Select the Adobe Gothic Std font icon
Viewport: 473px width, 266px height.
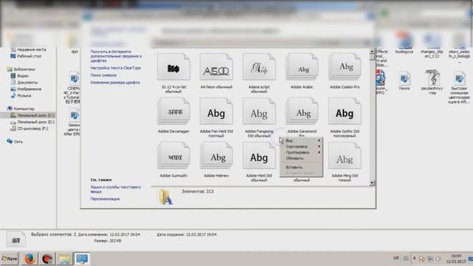345,112
